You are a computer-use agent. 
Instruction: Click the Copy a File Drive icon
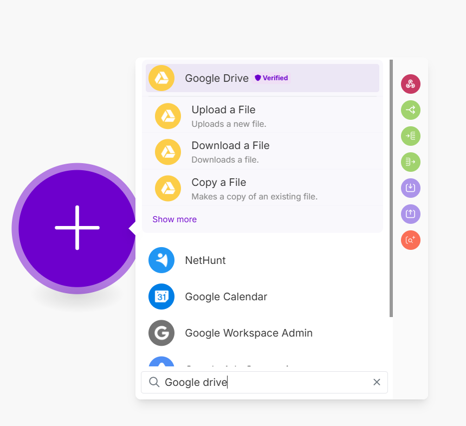point(168,189)
